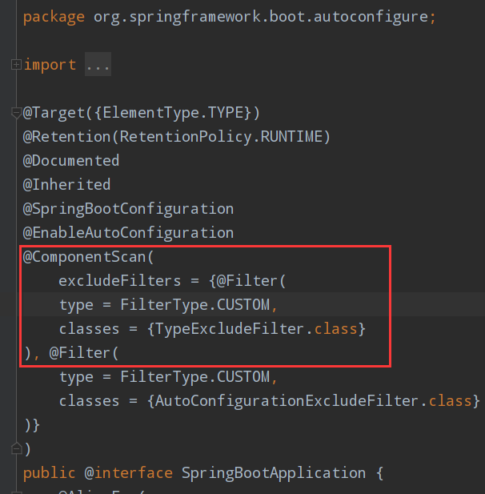The image size is (485, 494).
Task: Click the @Documented annotation
Action: (71, 161)
